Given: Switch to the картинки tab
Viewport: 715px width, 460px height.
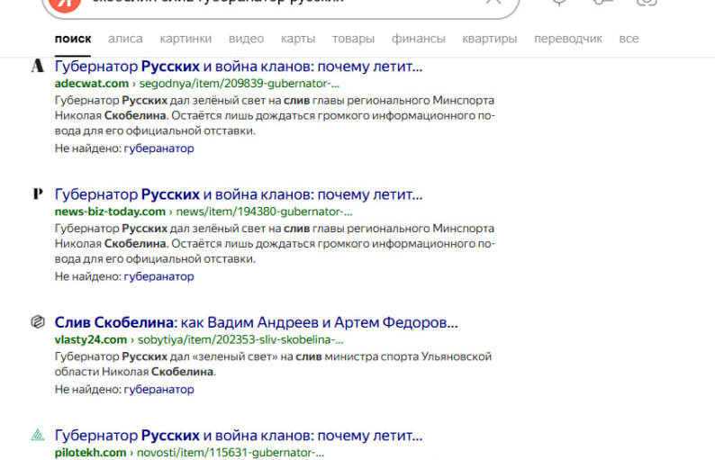Looking at the screenshot, I should (186, 39).
